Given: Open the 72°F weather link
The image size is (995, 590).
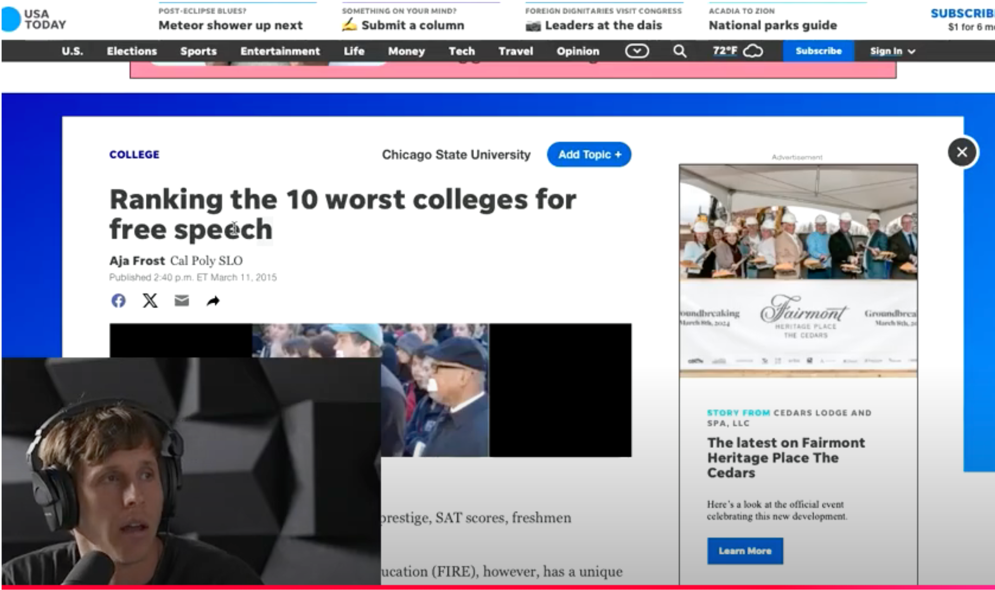Looking at the screenshot, I should tap(725, 51).
